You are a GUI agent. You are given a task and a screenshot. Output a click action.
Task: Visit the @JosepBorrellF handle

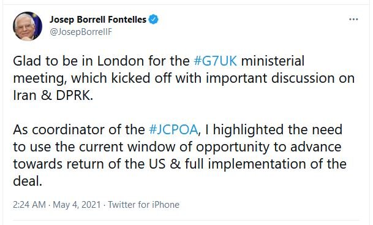click(81, 32)
